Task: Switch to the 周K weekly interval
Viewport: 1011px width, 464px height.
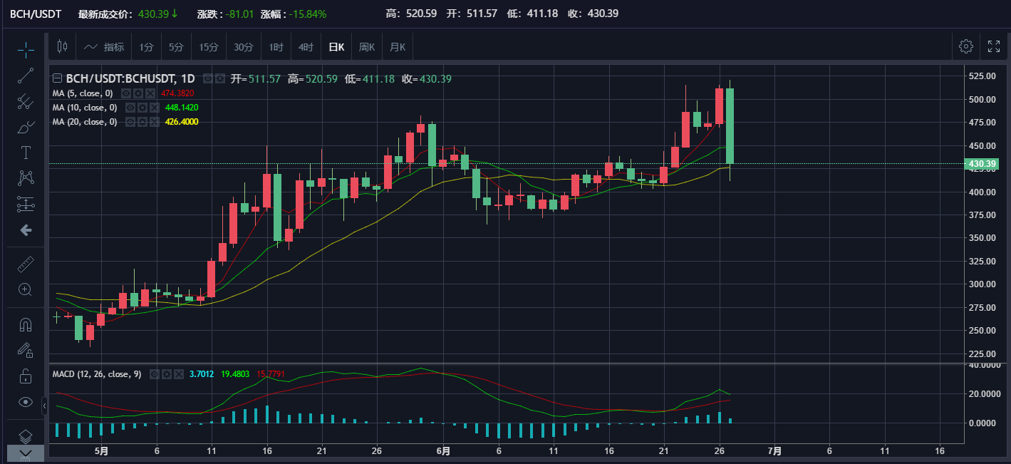Action: click(366, 48)
